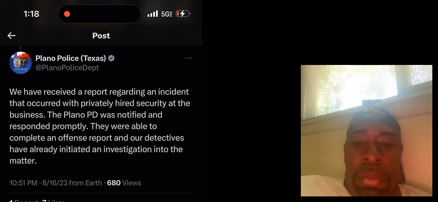Viewport: 438px width, 202px height.
Task: View the 680 Views count
Action: pos(124,183)
